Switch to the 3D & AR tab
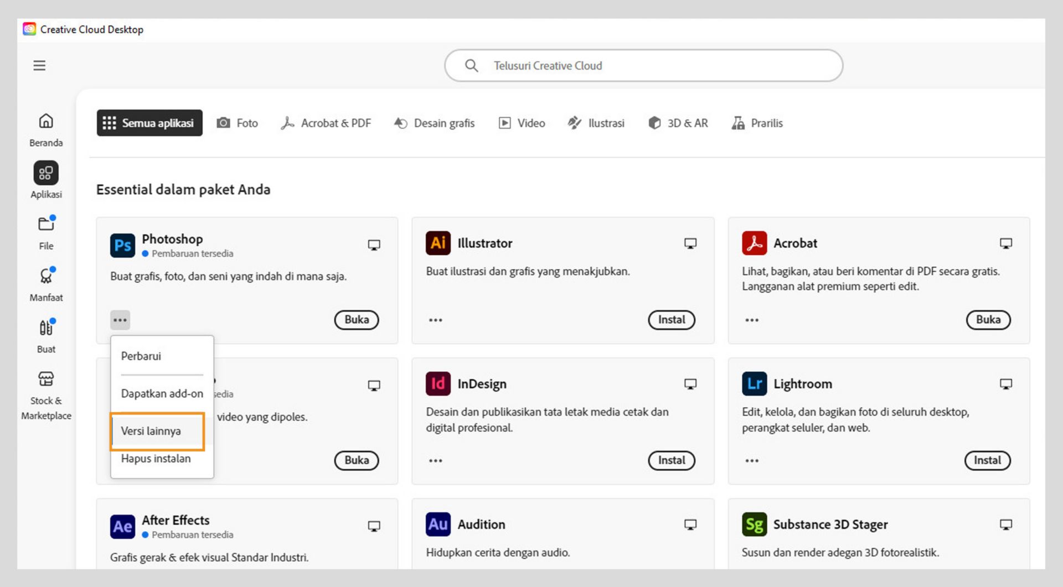 [x=678, y=123]
